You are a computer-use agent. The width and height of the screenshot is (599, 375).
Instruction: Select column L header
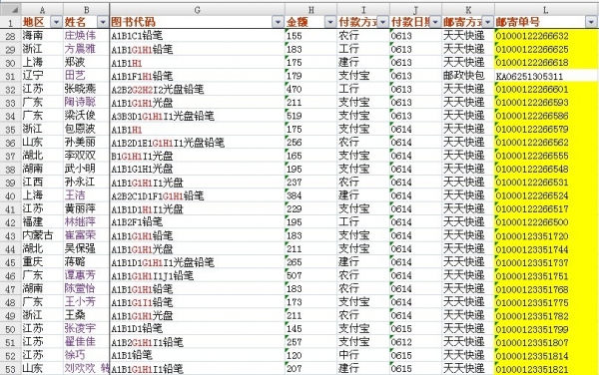(545, 10)
